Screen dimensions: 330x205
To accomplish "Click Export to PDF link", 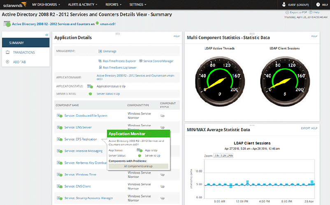I will pyautogui.click(x=298, y=12).
